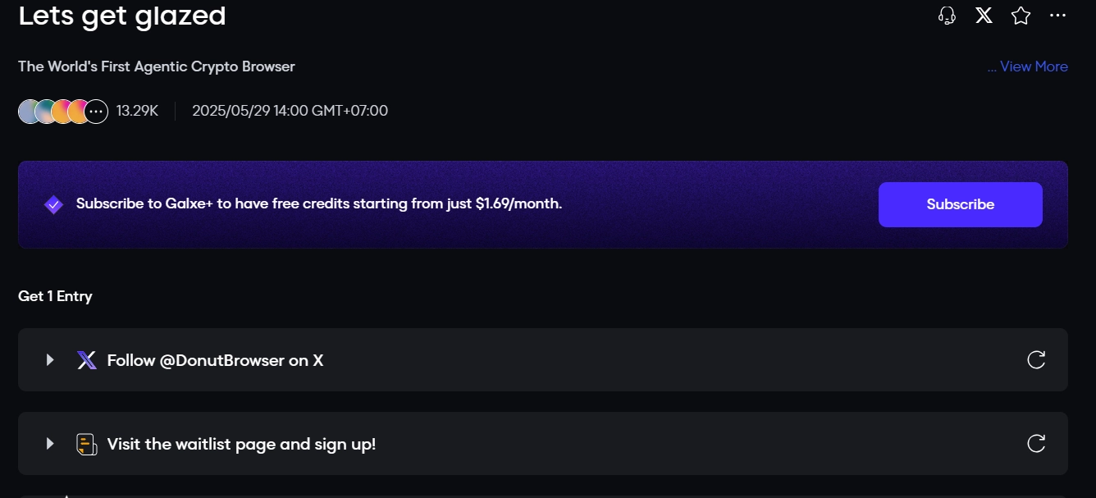The height and width of the screenshot is (498, 1096).
Task: Expand the Follow @DonutBrowser task arrow
Action: click(x=50, y=360)
